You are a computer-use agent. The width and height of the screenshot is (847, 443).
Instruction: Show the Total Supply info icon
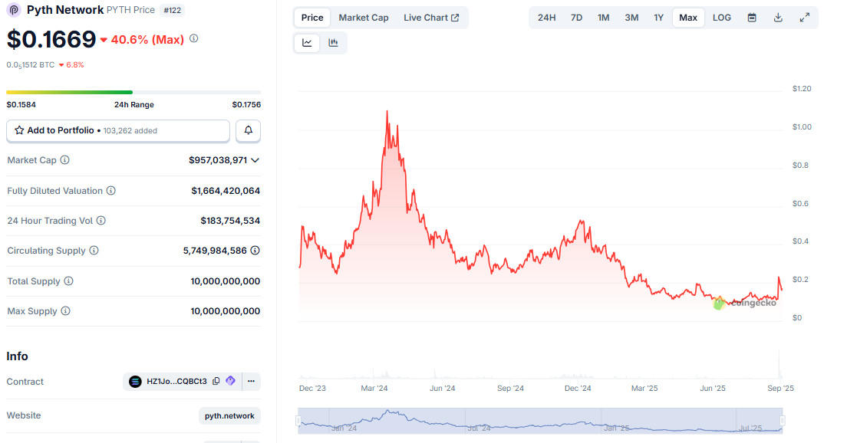pyautogui.click(x=68, y=281)
